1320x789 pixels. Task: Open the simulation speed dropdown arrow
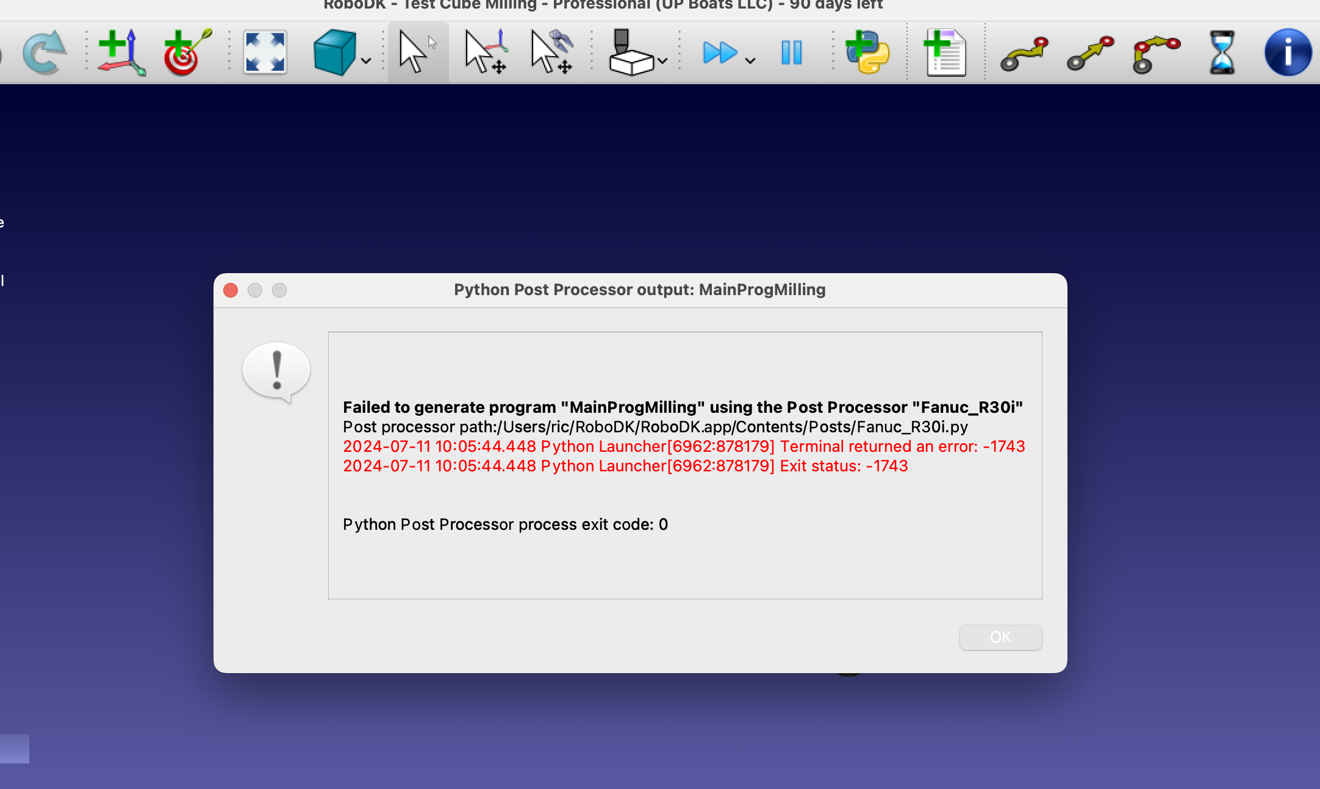pyautogui.click(x=751, y=60)
